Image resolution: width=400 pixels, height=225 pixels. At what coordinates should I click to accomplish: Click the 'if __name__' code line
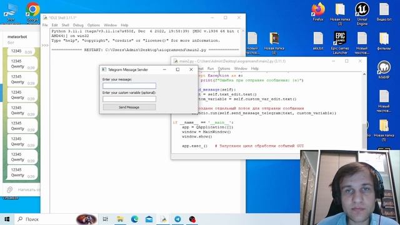point(203,122)
